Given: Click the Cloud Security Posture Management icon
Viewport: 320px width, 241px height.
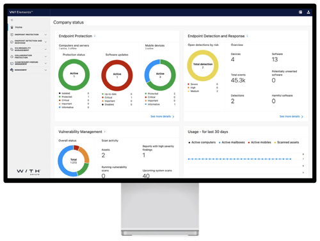Looking at the screenshot, I should (12, 63).
